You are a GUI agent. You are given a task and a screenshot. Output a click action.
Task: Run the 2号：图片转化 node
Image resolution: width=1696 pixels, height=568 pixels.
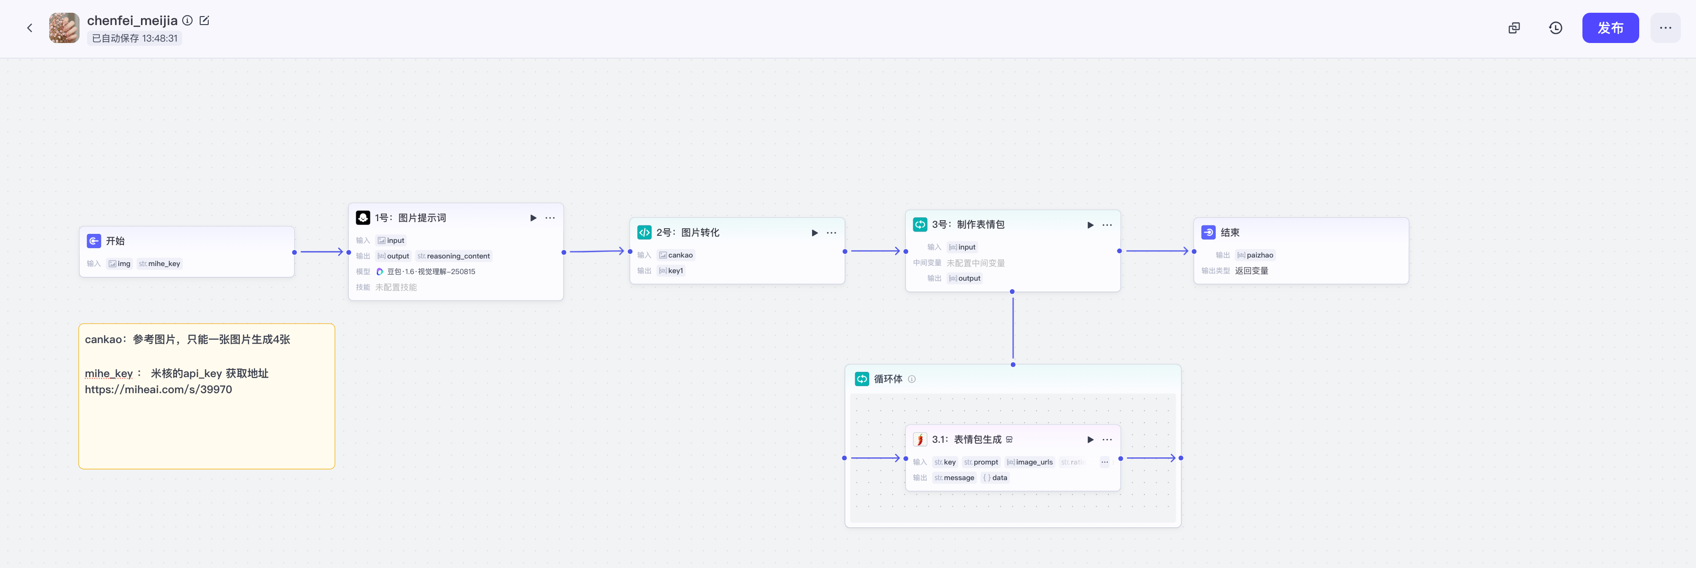tap(814, 232)
